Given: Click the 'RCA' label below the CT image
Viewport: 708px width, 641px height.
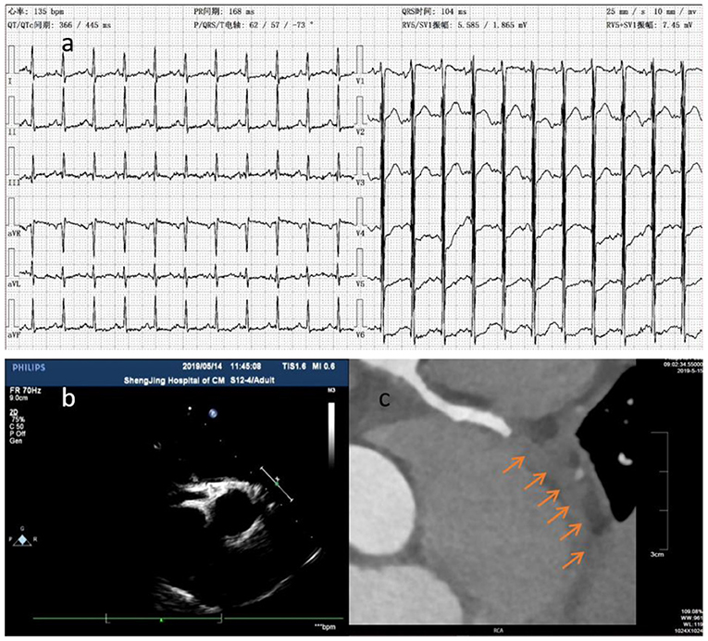Looking at the screenshot, I should pos(498,630).
